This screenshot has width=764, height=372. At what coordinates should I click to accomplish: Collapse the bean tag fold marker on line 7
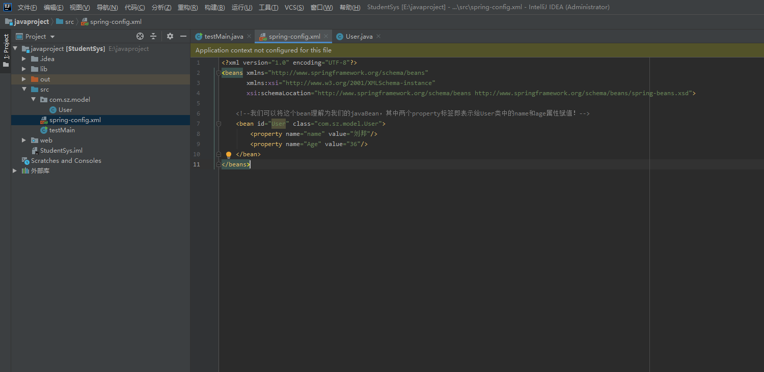(x=219, y=124)
